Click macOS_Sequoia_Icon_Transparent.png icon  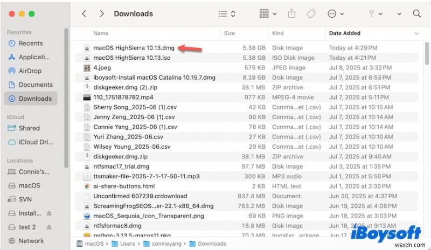click(x=87, y=216)
